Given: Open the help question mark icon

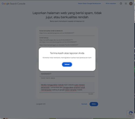Looking at the screenshot, I should pyautogui.click(x=121, y=4).
